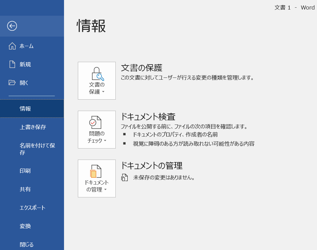Click the New blank page icon
Image resolution: width=317 pixels, height=250 pixels.
pyautogui.click(x=12, y=64)
